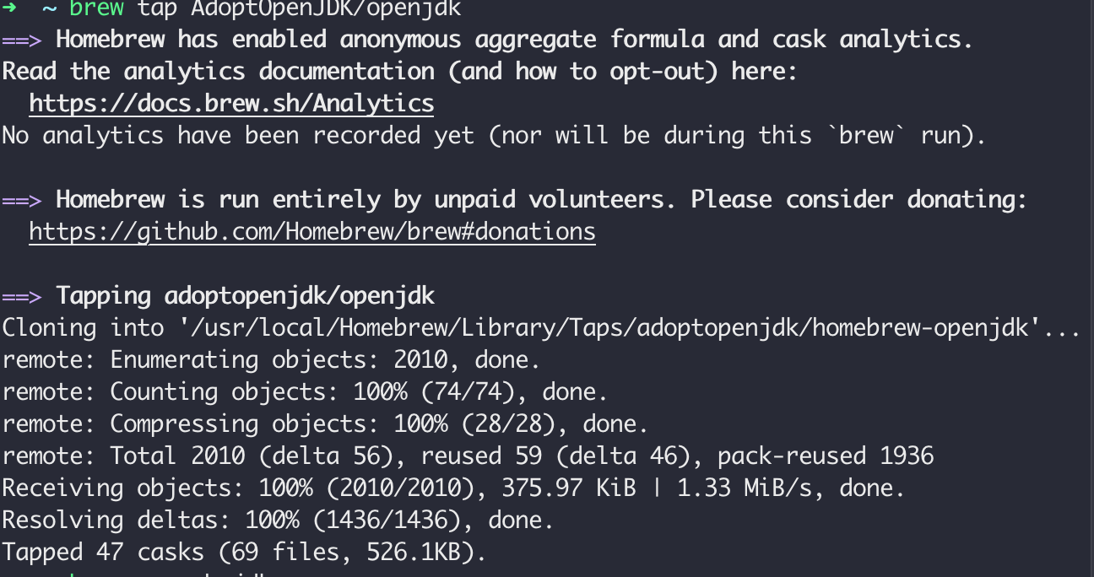Click the "brew" command word
This screenshot has width=1094, height=577.
click(96, 8)
